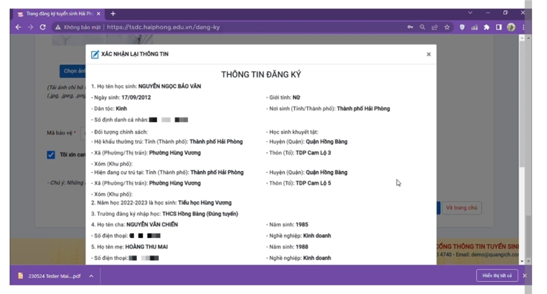Screen dimensions: 547x294
Task: Reload the page with refresh icon
Action: pos(43,27)
